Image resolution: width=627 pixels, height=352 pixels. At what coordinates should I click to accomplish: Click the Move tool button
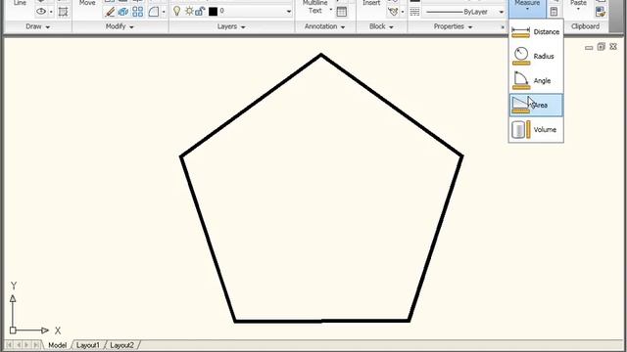(87, 4)
